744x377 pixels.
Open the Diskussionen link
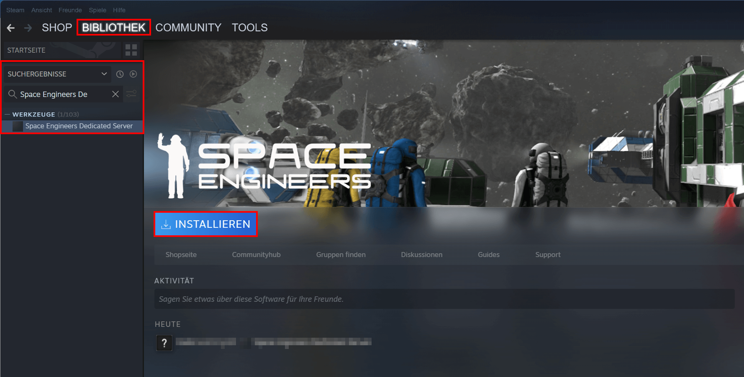[x=422, y=255]
